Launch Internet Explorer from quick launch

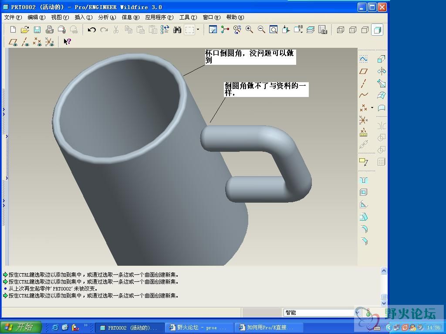point(55,327)
